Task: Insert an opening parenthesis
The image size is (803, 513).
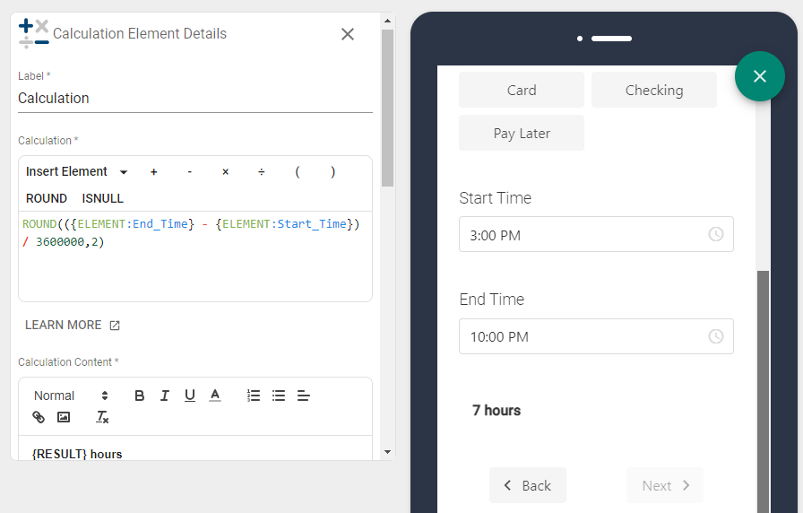Action: point(297,171)
